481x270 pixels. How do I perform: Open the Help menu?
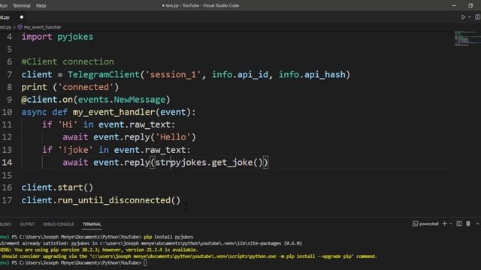pyautogui.click(x=41, y=5)
